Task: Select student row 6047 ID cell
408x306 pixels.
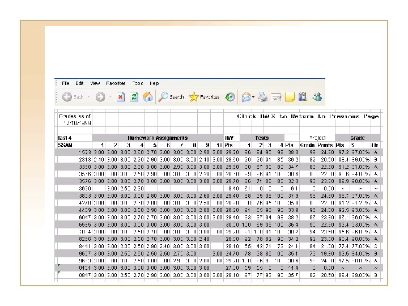Action: tap(74, 217)
